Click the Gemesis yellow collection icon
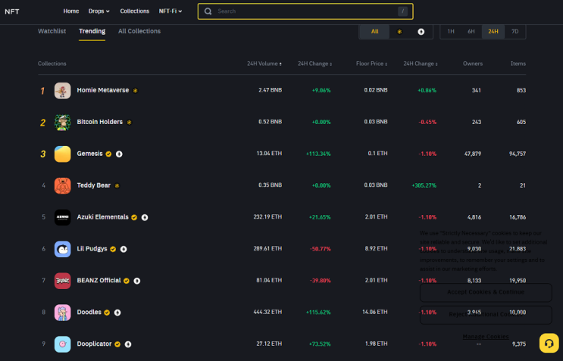The width and height of the screenshot is (563, 361). click(x=62, y=154)
